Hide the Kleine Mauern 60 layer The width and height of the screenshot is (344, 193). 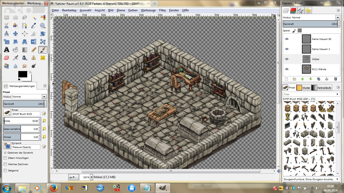[x=287, y=39]
